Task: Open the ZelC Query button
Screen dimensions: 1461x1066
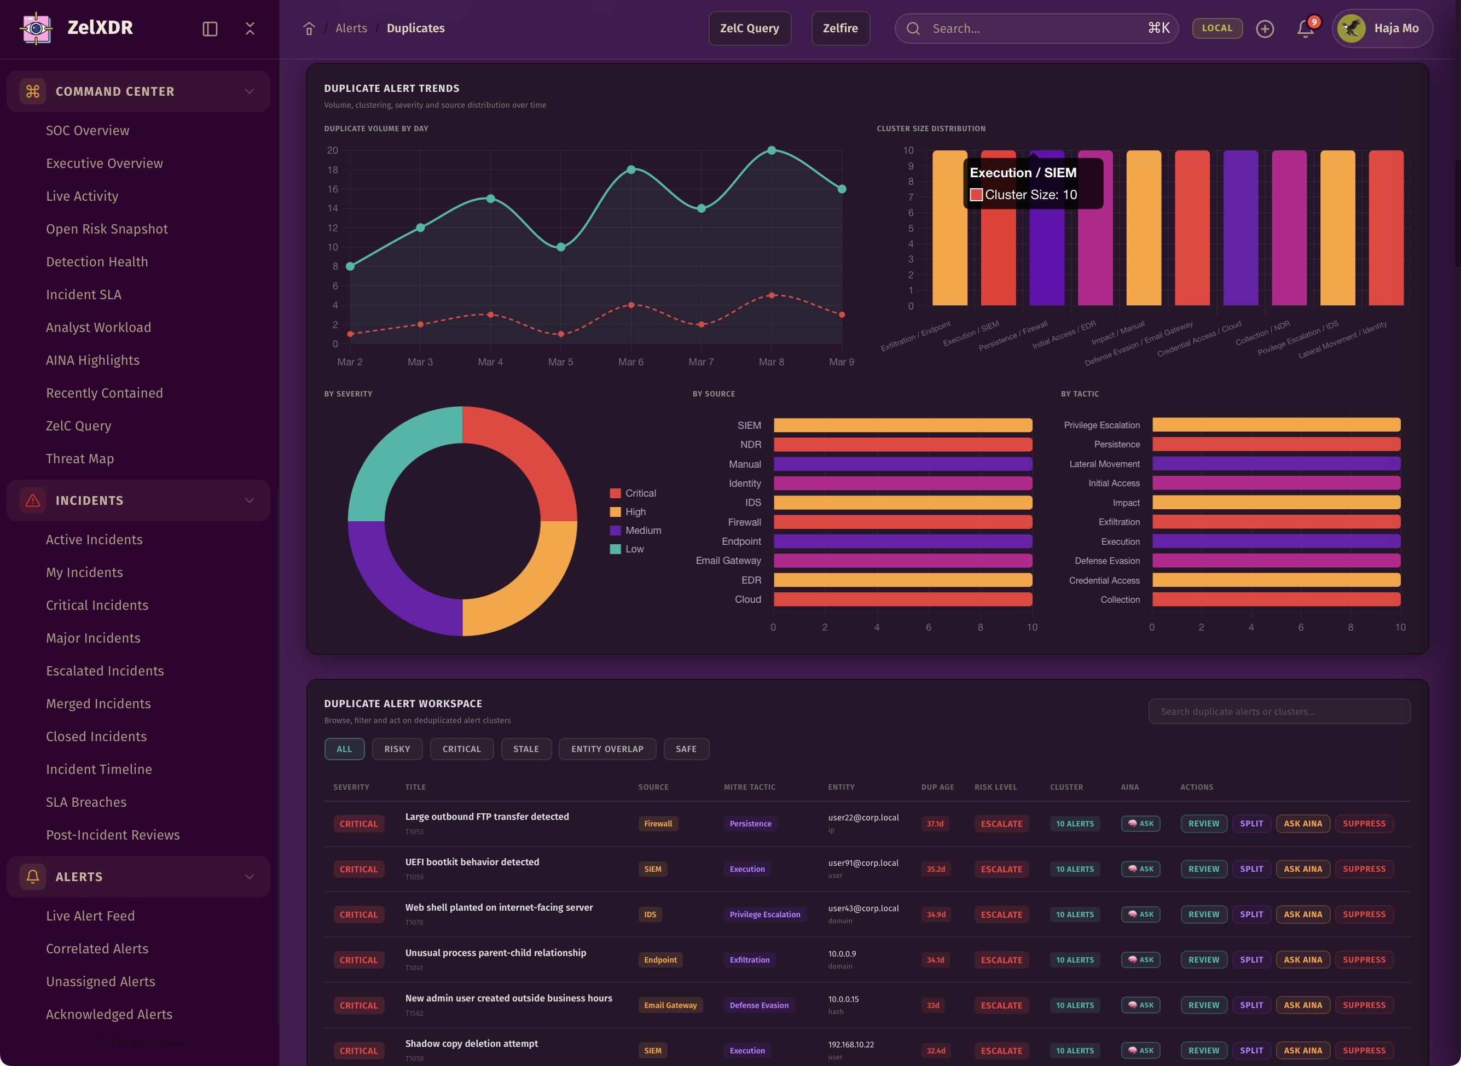Action: 749,28
